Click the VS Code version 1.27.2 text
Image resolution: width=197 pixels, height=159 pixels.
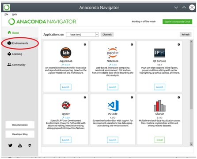coord(113,118)
